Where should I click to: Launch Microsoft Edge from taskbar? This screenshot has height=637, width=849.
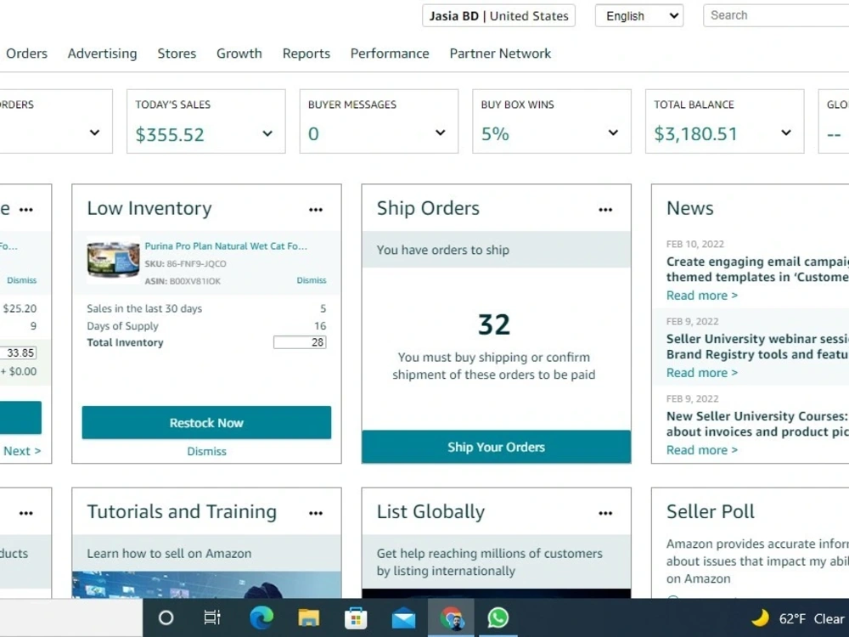[261, 617]
